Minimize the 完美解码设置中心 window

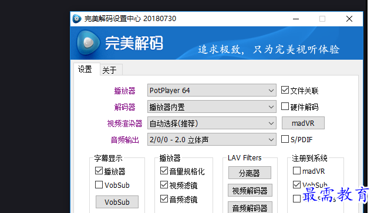296,19
